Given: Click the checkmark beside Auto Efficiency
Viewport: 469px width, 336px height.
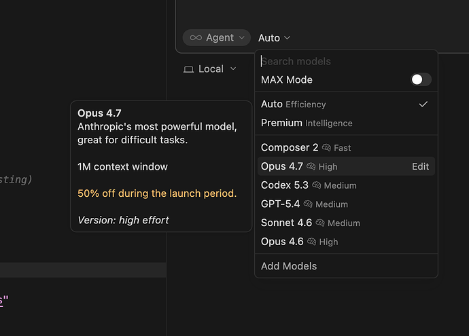Looking at the screenshot, I should point(423,105).
